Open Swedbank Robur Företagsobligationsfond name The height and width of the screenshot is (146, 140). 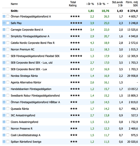point(35,96)
